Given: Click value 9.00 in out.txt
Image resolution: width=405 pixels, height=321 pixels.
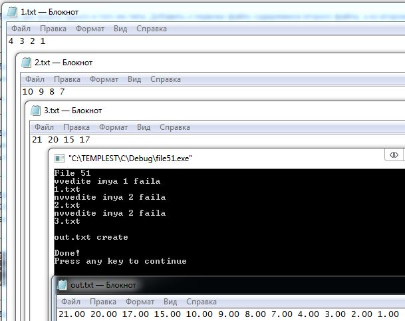Looking at the screenshot, I should [229, 314].
